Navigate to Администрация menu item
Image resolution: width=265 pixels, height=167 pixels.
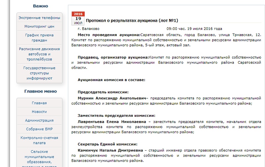(39, 120)
